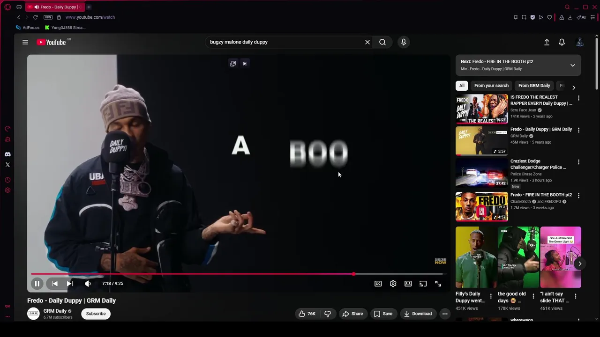Open Discord in the Opera sidebar
The width and height of the screenshot is (600, 337).
(7, 154)
